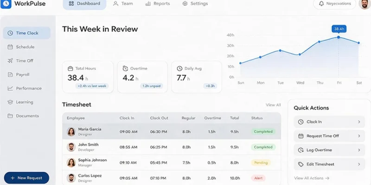371x185 pixels.
Task: Follow the View All Actions link
Action: coord(312,178)
